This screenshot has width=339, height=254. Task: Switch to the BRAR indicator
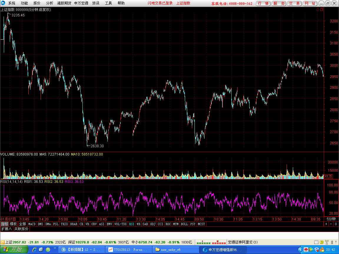coord(74,224)
